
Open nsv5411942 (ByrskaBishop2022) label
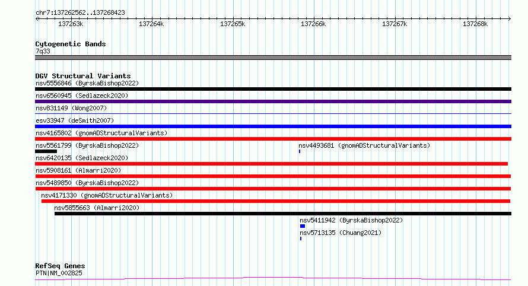pos(351,220)
